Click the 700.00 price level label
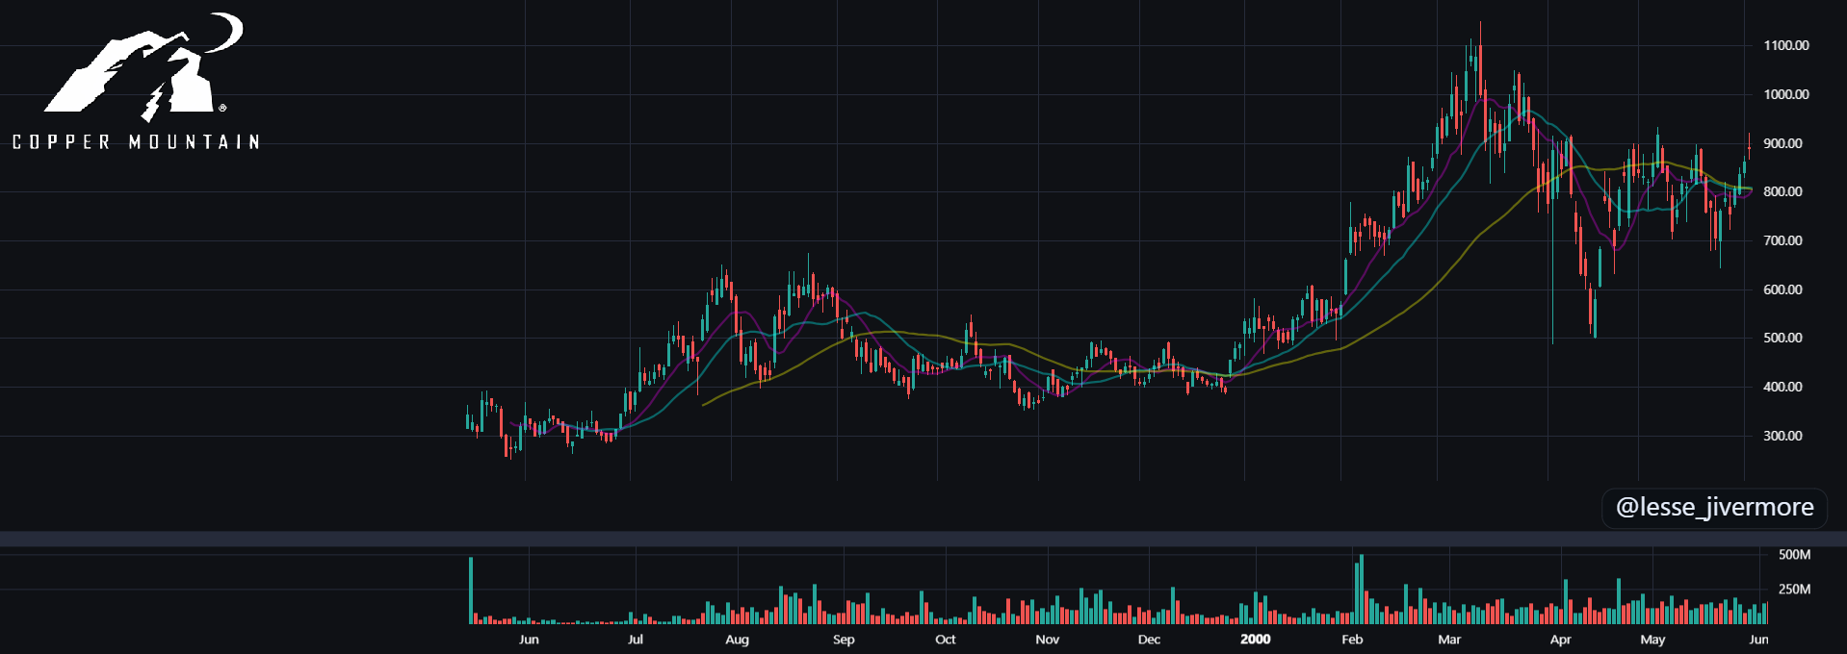The image size is (1847, 654). pyautogui.click(x=1782, y=240)
